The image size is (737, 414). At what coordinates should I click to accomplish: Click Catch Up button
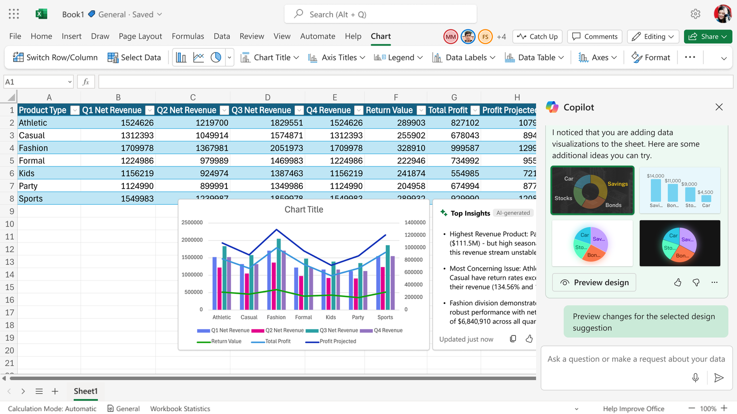click(x=538, y=36)
